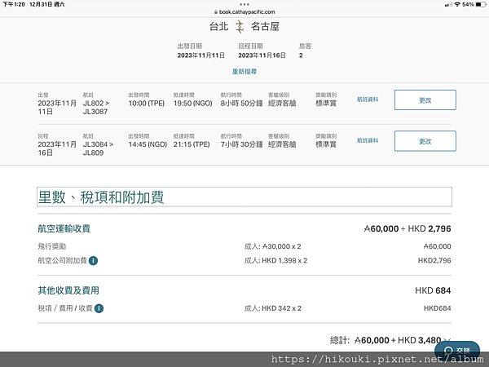Select the 成人: HKD 342 x 2 tax detail

tap(273, 308)
